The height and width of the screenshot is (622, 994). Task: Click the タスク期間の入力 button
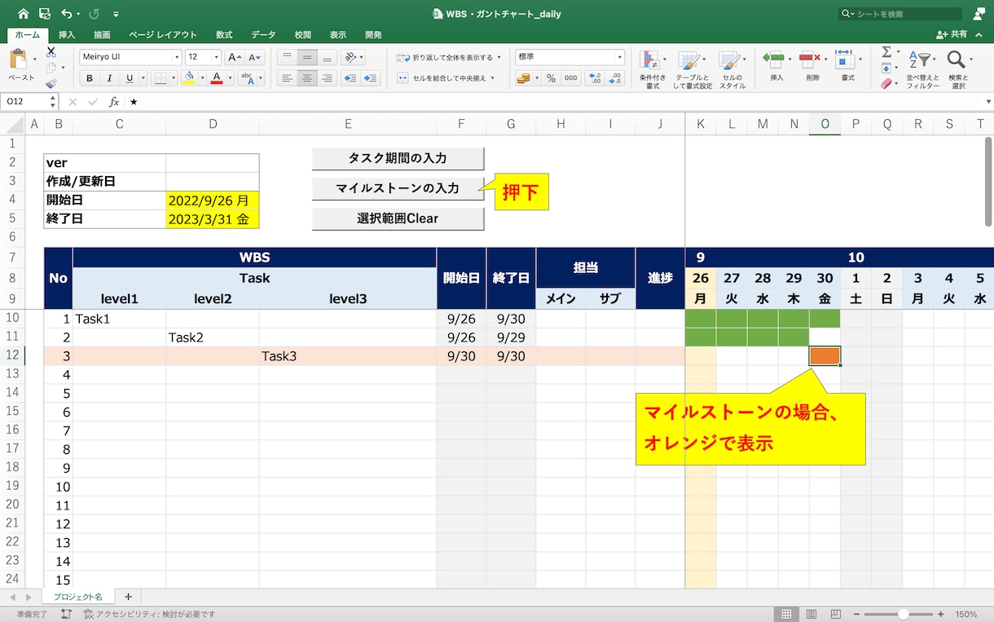[x=398, y=158]
